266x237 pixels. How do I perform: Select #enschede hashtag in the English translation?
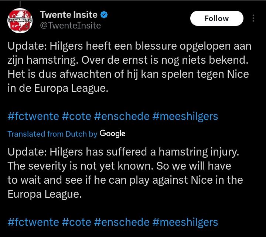[x=122, y=222]
